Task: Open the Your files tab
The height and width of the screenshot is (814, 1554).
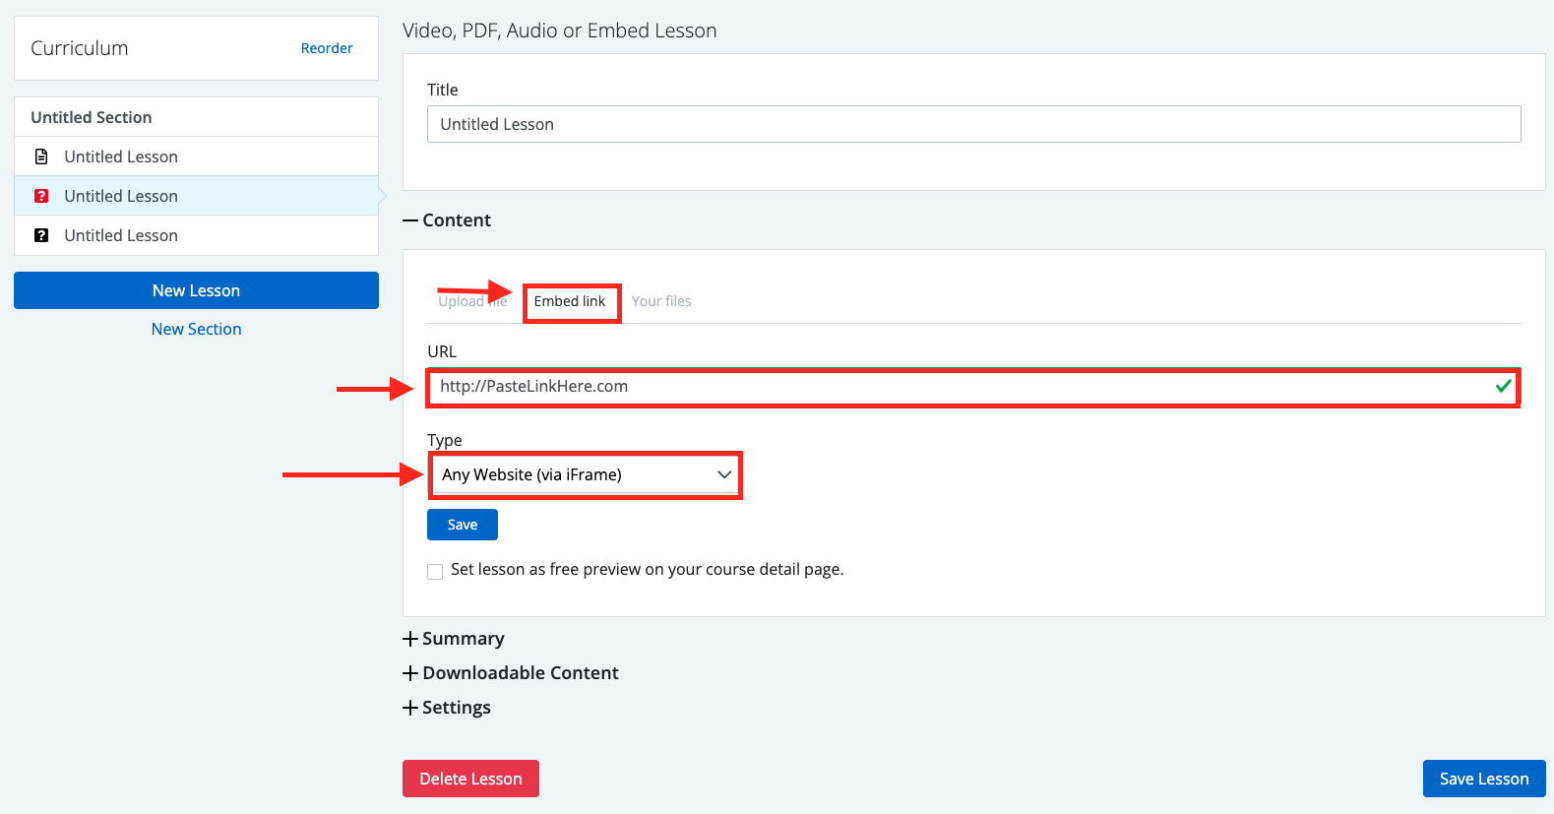Action: tap(661, 301)
